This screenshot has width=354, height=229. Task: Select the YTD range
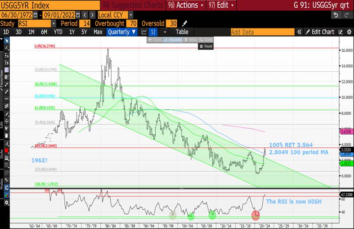coord(58,32)
